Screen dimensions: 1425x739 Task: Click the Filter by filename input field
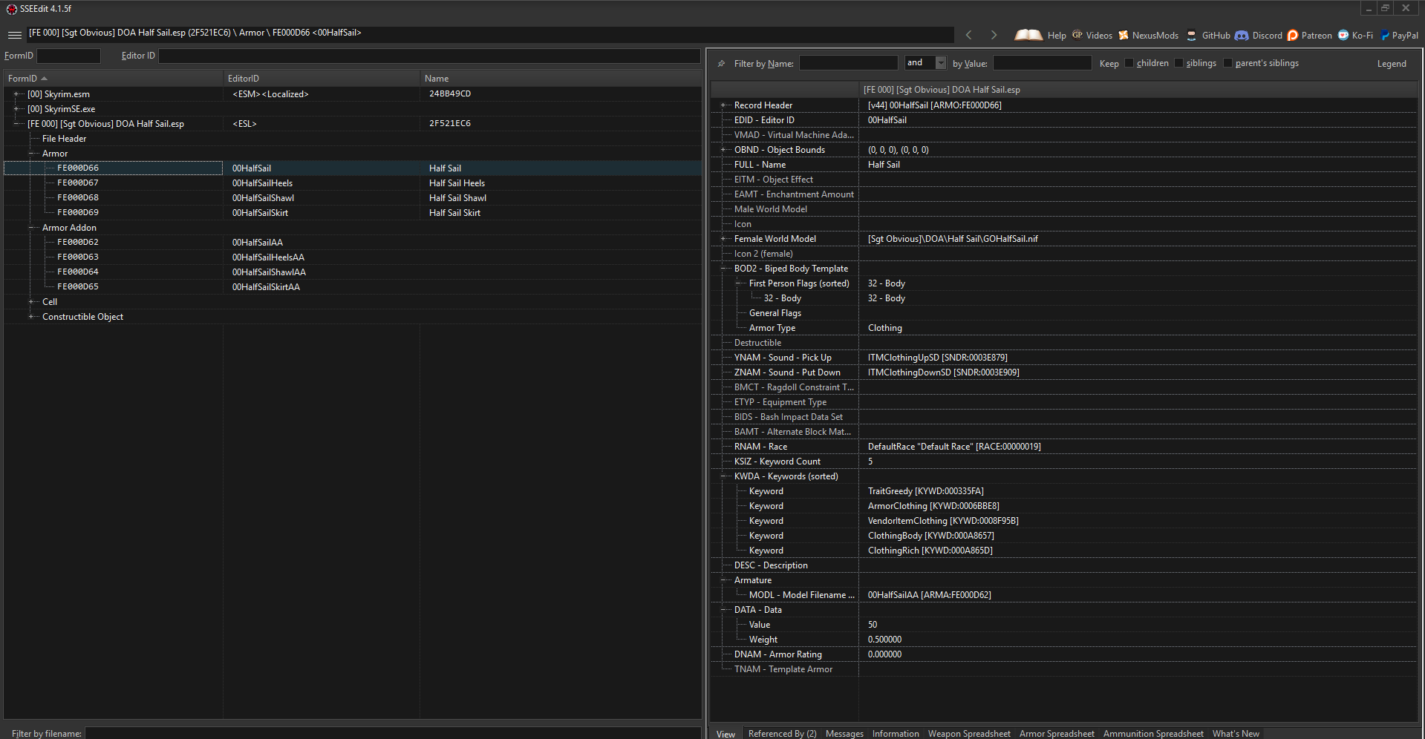point(393,733)
